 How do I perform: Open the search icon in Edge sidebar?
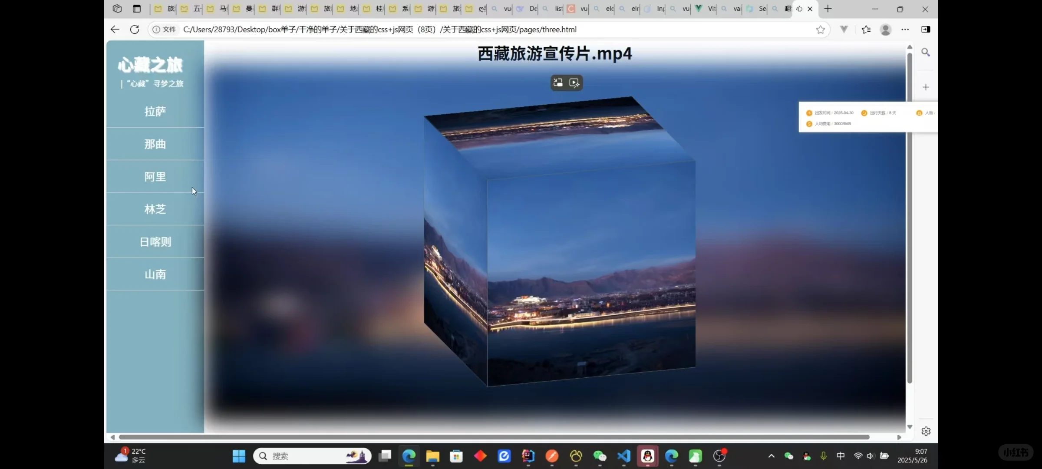(x=926, y=52)
